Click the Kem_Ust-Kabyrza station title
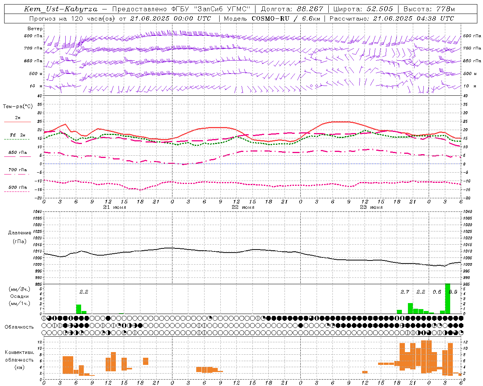 coord(61,9)
